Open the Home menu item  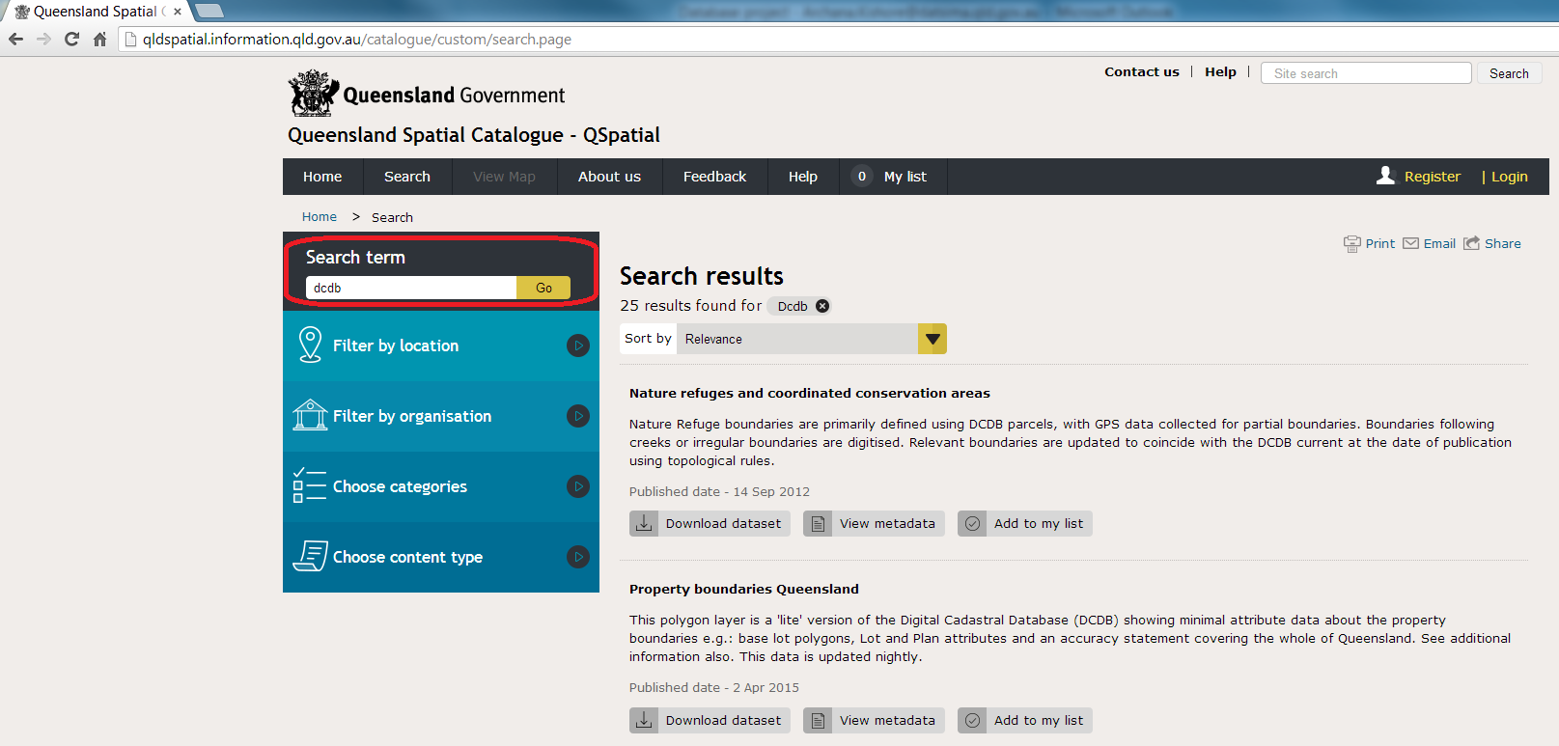322,177
